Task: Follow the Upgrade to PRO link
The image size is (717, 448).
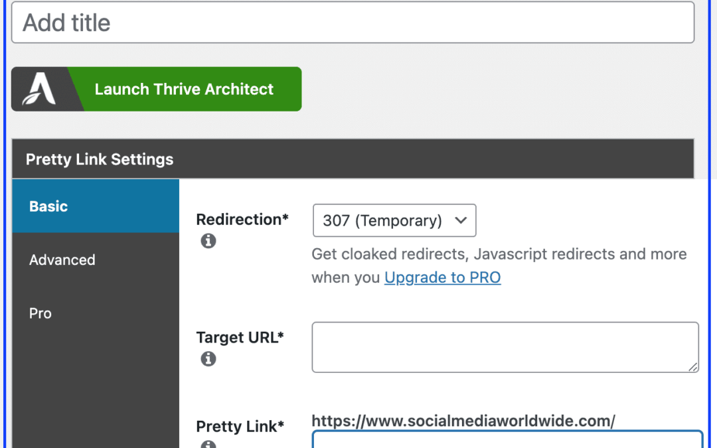Action: [443, 277]
